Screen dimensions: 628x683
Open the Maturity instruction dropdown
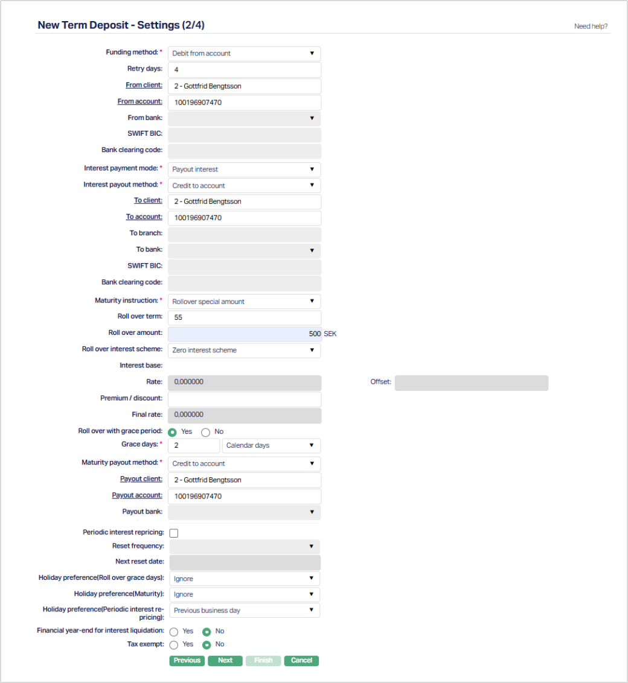[x=244, y=301]
